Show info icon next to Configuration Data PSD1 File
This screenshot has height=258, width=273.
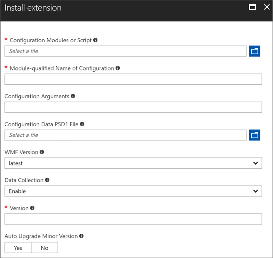(82, 124)
